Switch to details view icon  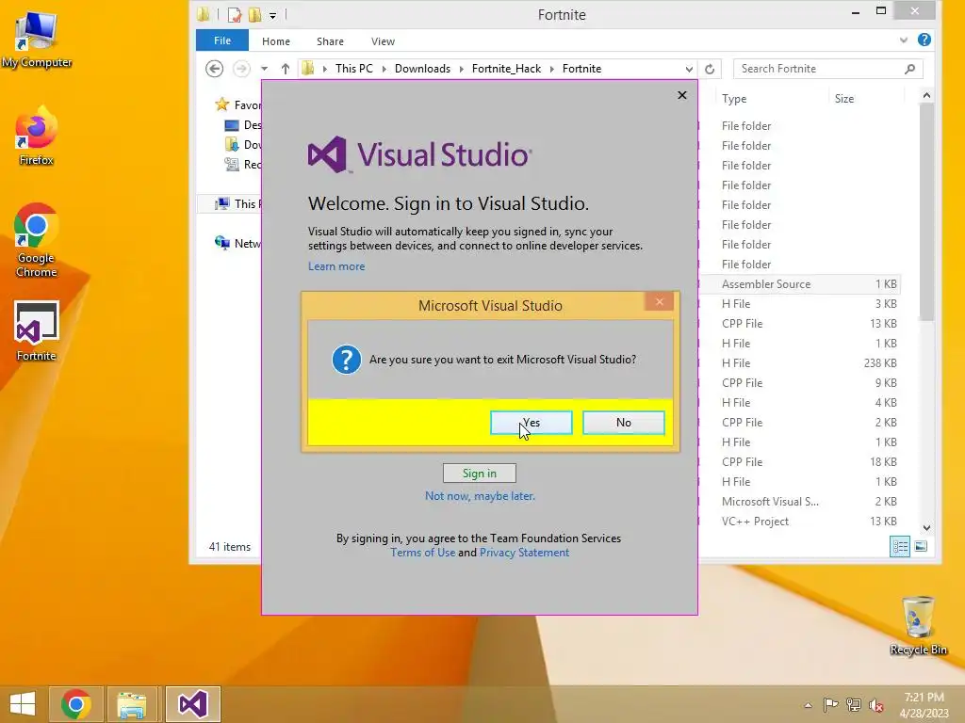(x=900, y=547)
